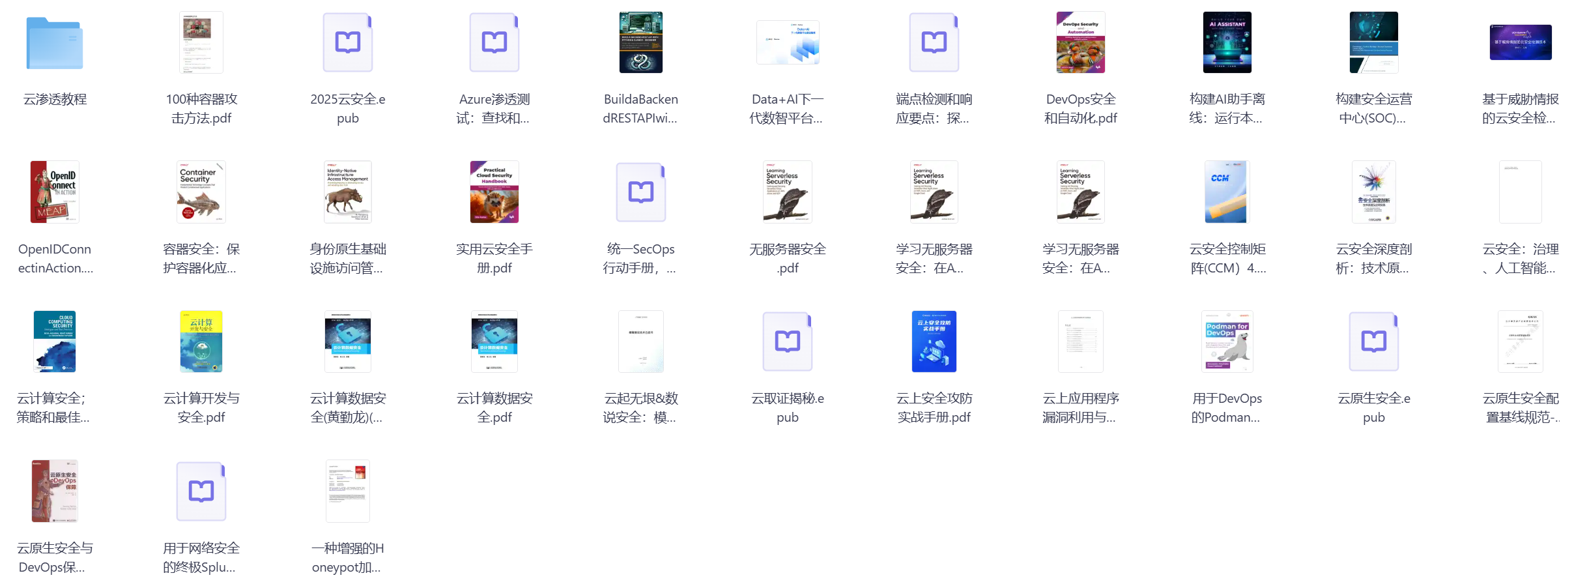
Task: Click the file name 云取证揭秘.epub
Action: pyautogui.click(x=788, y=408)
